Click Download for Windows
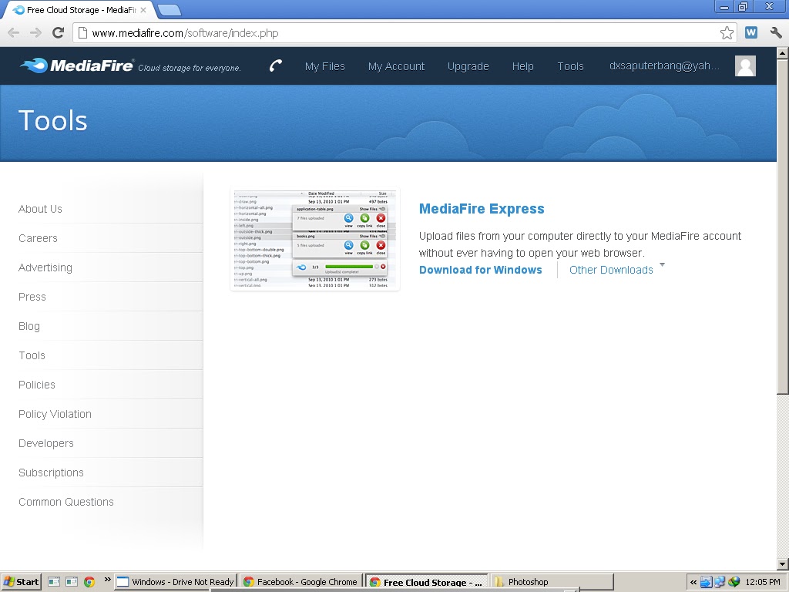This screenshot has height=592, width=789. coord(481,270)
